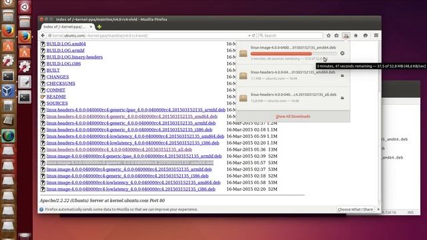
Task: Open the bookmarks list clipboard icon
Action: click(x=336, y=35)
